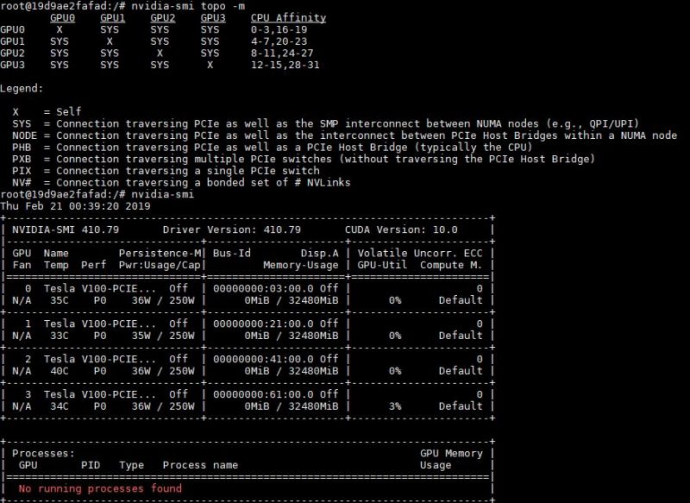
Task: Click the NV# legend entry
Action: point(181,183)
